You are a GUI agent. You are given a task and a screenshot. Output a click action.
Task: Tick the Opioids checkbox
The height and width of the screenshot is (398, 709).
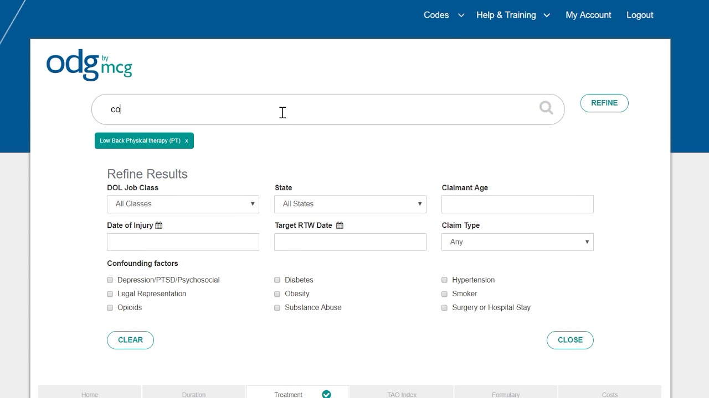pyautogui.click(x=110, y=308)
